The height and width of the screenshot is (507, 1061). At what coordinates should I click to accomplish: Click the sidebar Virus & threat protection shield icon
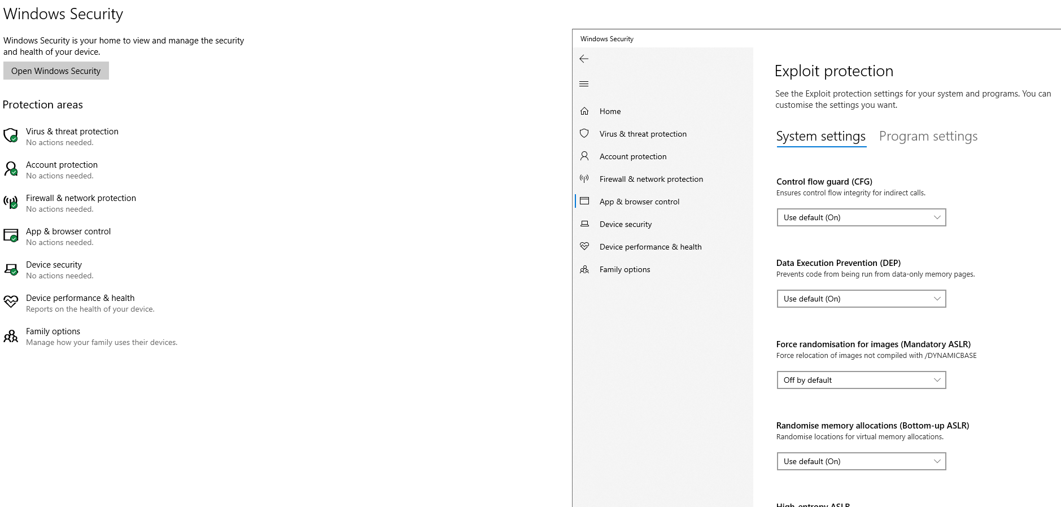584,134
